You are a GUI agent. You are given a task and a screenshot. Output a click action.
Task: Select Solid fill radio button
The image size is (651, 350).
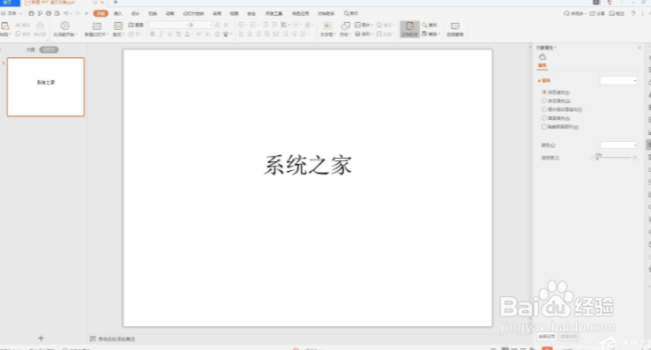[x=544, y=93]
